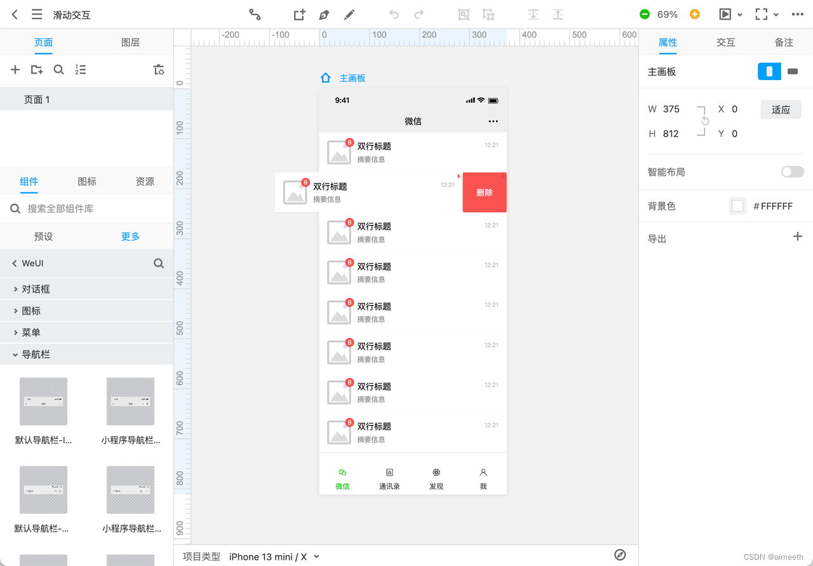Click the group icon in toolbar
Image resolution: width=813 pixels, height=566 pixels.
point(464,14)
